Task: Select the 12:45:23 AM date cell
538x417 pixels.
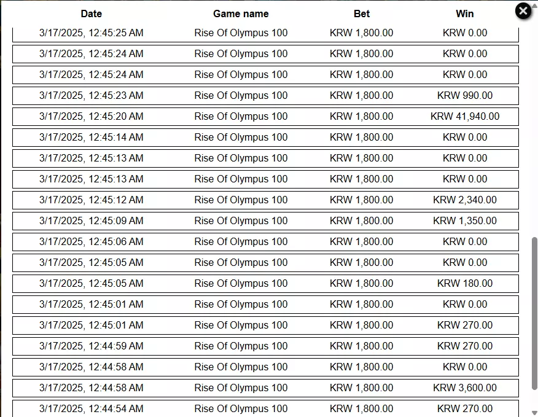Action: [x=92, y=95]
